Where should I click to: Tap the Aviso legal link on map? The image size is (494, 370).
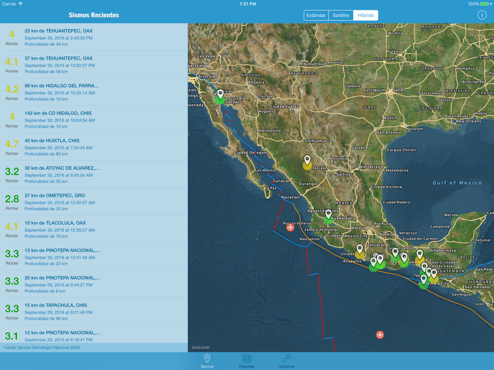(x=201, y=347)
